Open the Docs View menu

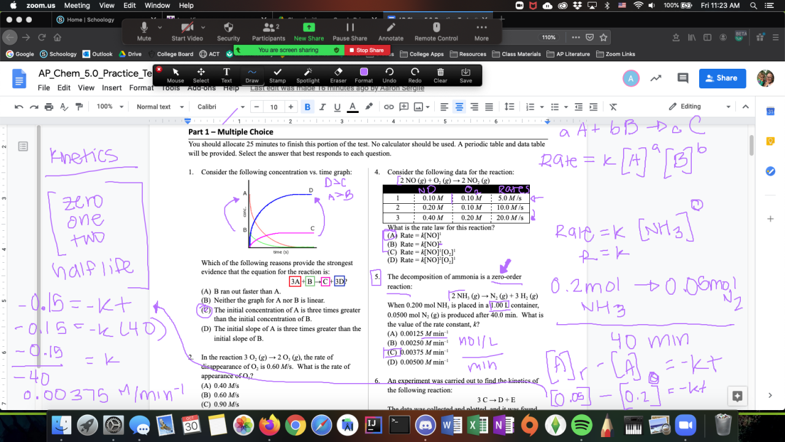point(86,88)
